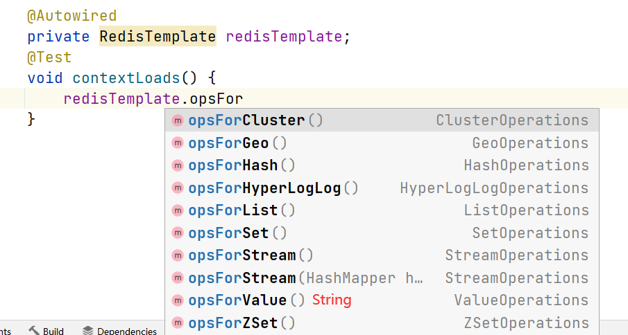Click the opsForGeo method icon
The width and height of the screenshot is (628, 335).
[x=178, y=143]
